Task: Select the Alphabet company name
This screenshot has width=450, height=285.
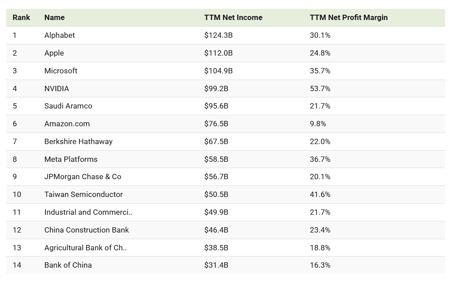Action: [60, 35]
